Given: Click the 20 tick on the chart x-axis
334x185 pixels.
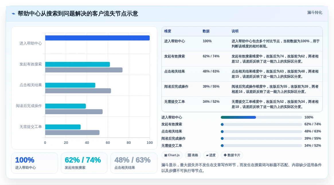Looking at the screenshot, I should (x=66, y=143).
